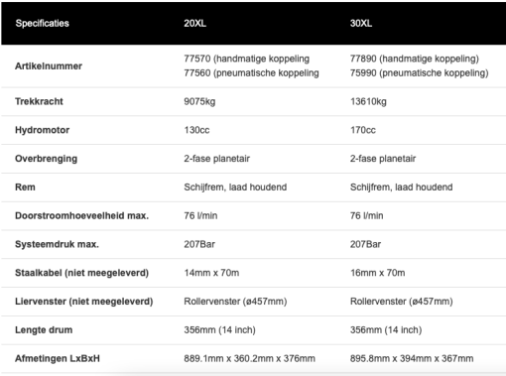506x376 pixels.
Task: Click article number 75990 pneumatische koppeling
Action: [419, 72]
